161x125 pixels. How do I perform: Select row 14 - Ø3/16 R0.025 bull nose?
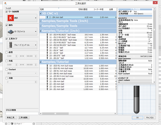tap(78, 45)
